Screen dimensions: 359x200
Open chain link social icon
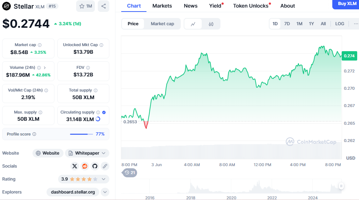click(x=105, y=166)
